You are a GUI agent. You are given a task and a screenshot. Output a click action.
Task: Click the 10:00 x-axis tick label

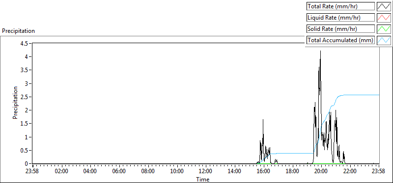[x=177, y=172]
